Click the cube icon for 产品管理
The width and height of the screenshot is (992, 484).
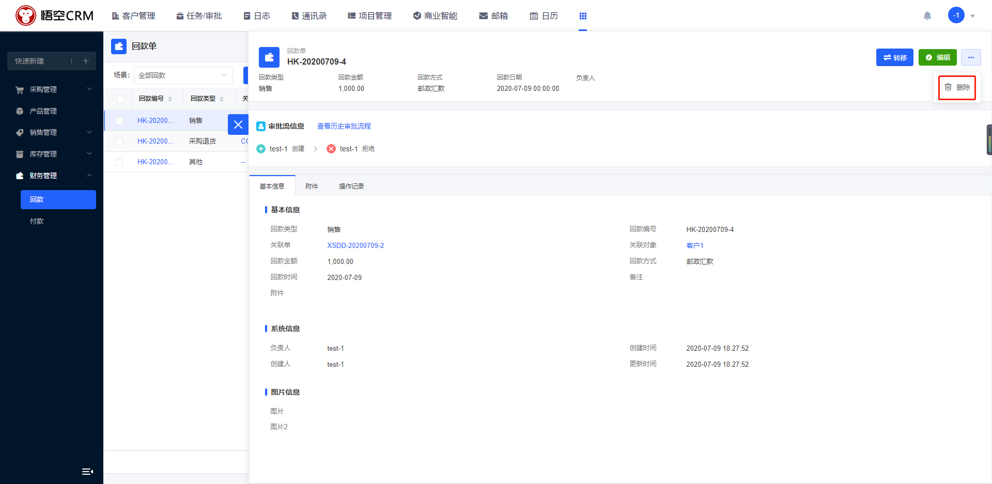tap(20, 111)
